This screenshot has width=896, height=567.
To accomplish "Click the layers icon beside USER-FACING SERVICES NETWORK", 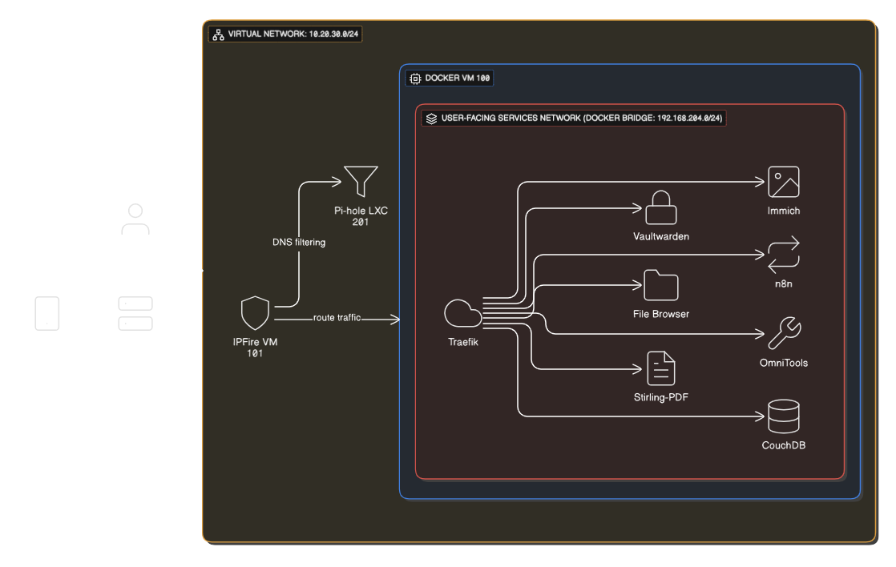I will (x=430, y=118).
